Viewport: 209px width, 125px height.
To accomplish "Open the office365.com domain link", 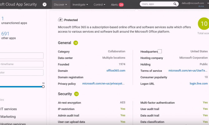I will (116, 71).
